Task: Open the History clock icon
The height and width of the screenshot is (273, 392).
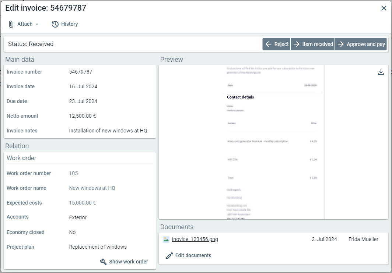Action: pyautogui.click(x=55, y=24)
